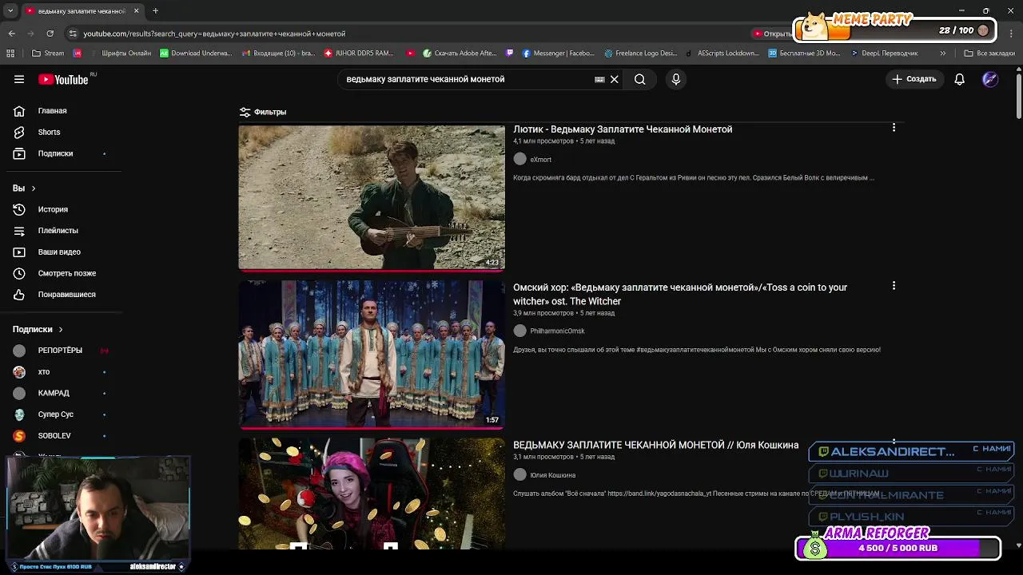Reload the page with refresh icon

[50, 34]
